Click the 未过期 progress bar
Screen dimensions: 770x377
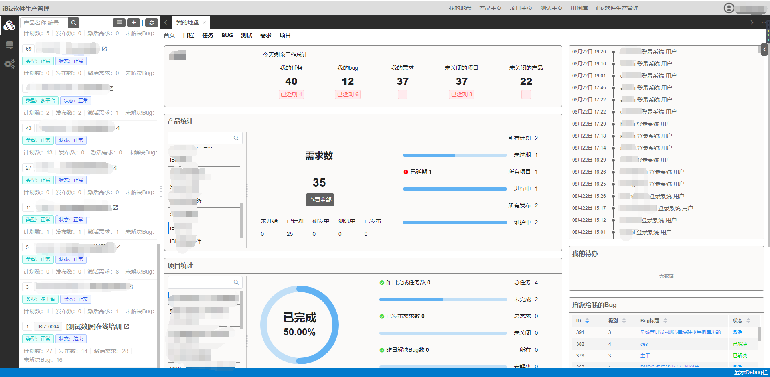pos(455,155)
